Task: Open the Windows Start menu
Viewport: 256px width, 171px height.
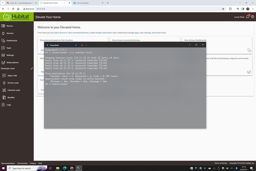Action: 3,168
